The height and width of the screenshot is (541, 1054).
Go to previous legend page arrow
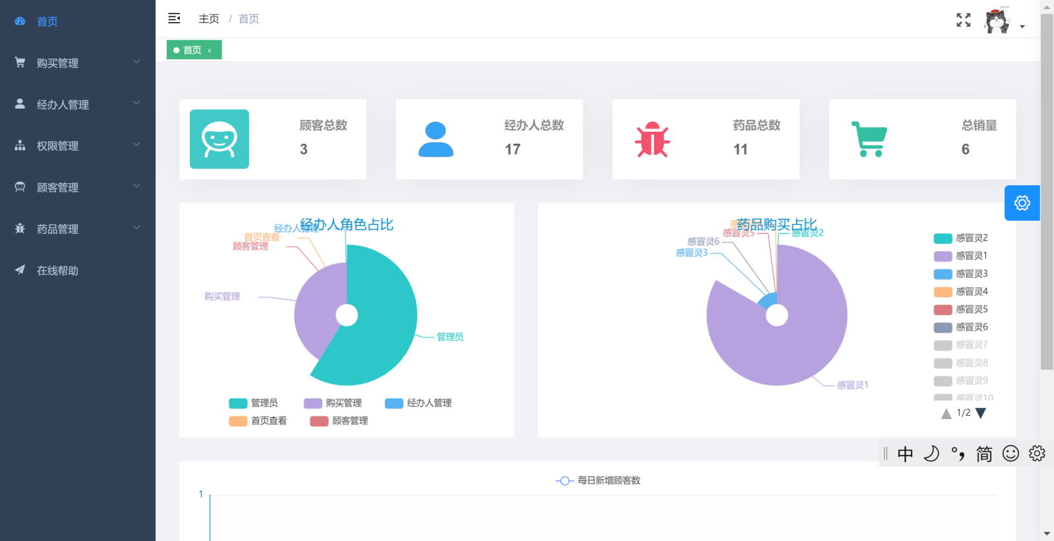click(946, 413)
